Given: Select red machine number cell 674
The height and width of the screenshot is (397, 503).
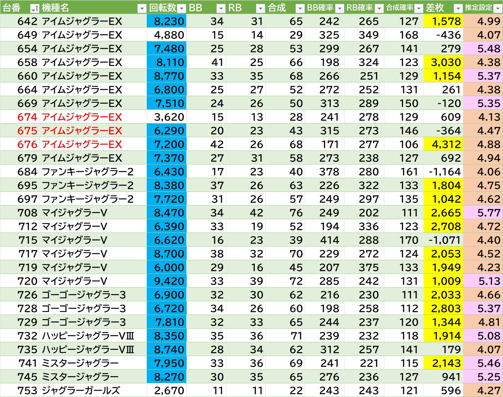Looking at the screenshot, I should pos(20,117).
